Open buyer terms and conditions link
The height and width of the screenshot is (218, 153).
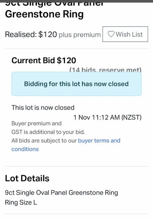coord(66,145)
